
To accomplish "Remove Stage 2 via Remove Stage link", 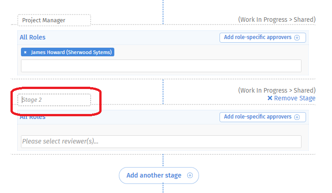I will pyautogui.click(x=291, y=98).
